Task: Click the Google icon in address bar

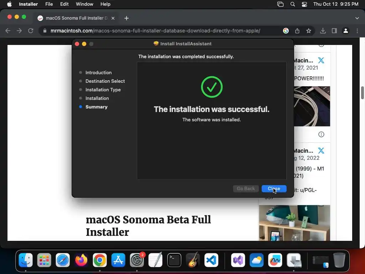Action: (x=286, y=31)
